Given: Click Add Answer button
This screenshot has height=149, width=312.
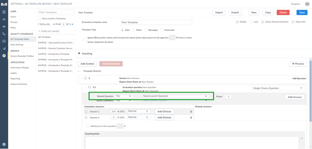Looking at the screenshot, I should point(295,97).
